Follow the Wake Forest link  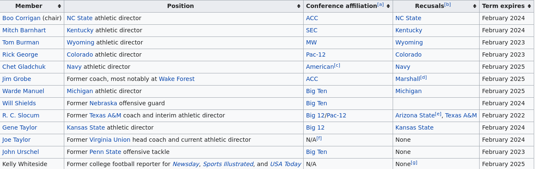click(177, 79)
